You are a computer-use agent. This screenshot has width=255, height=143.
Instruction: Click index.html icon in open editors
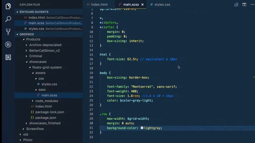pyautogui.click(x=25, y=17)
